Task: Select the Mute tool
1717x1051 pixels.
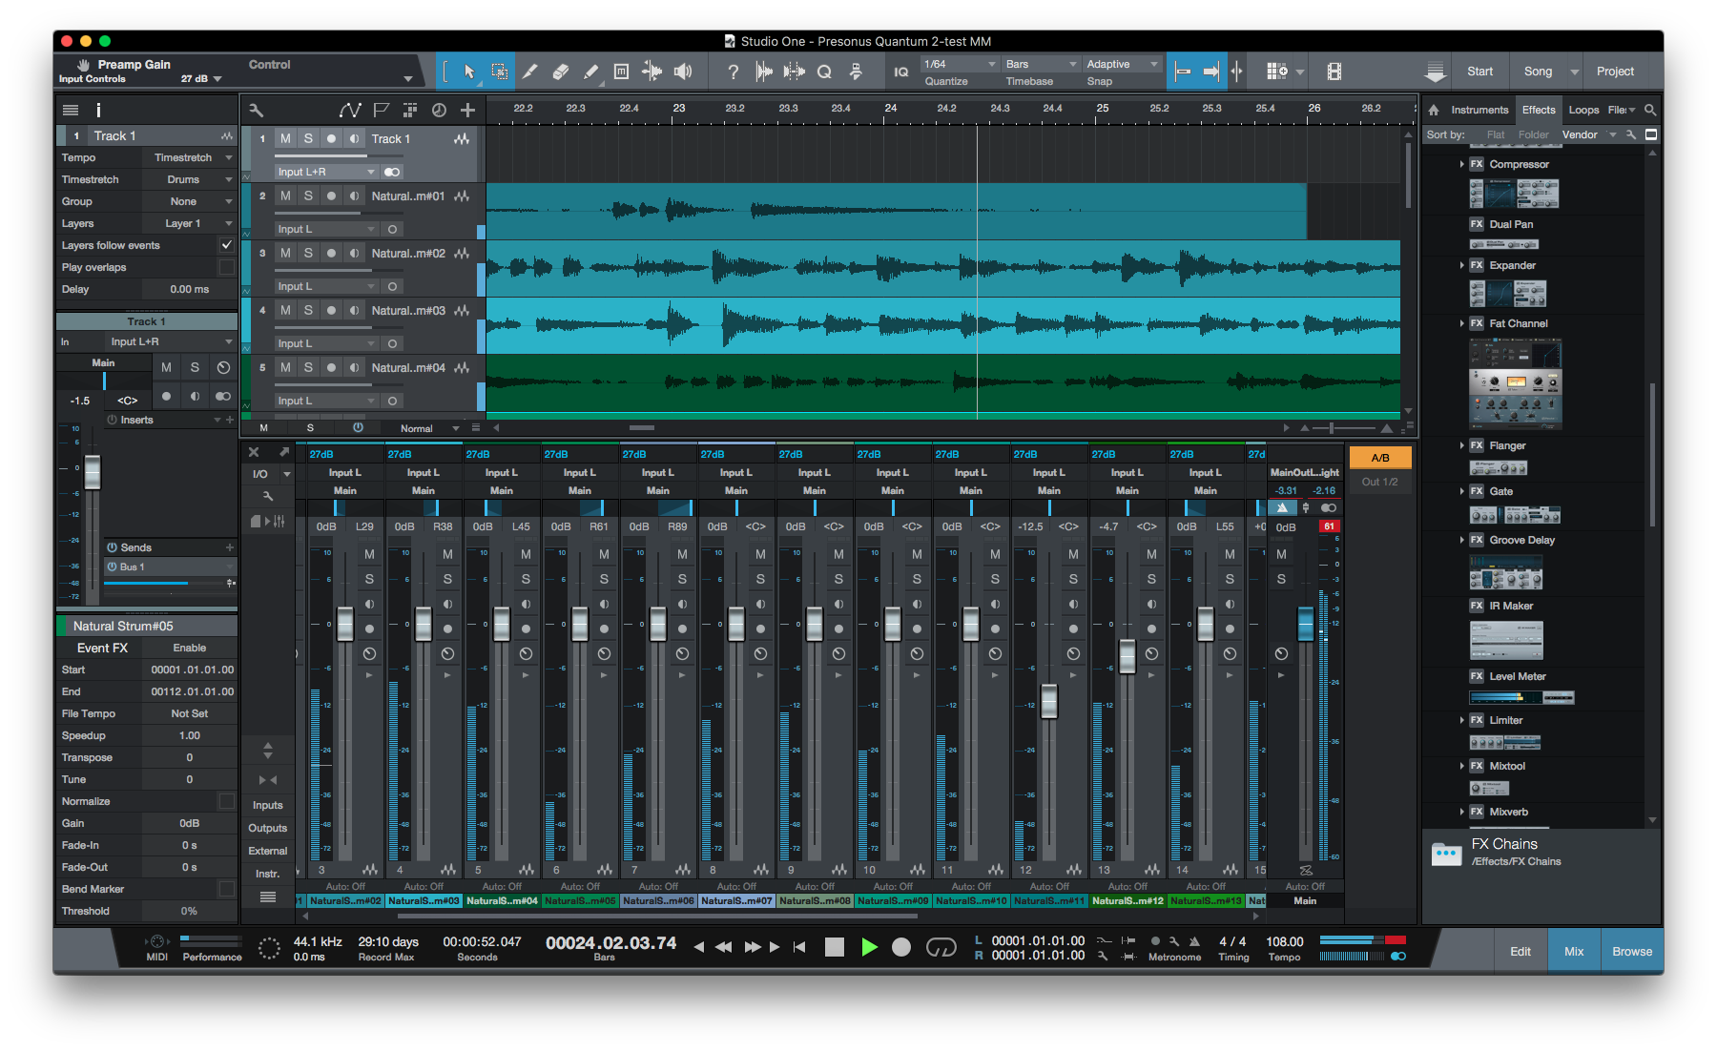Action: point(621,72)
